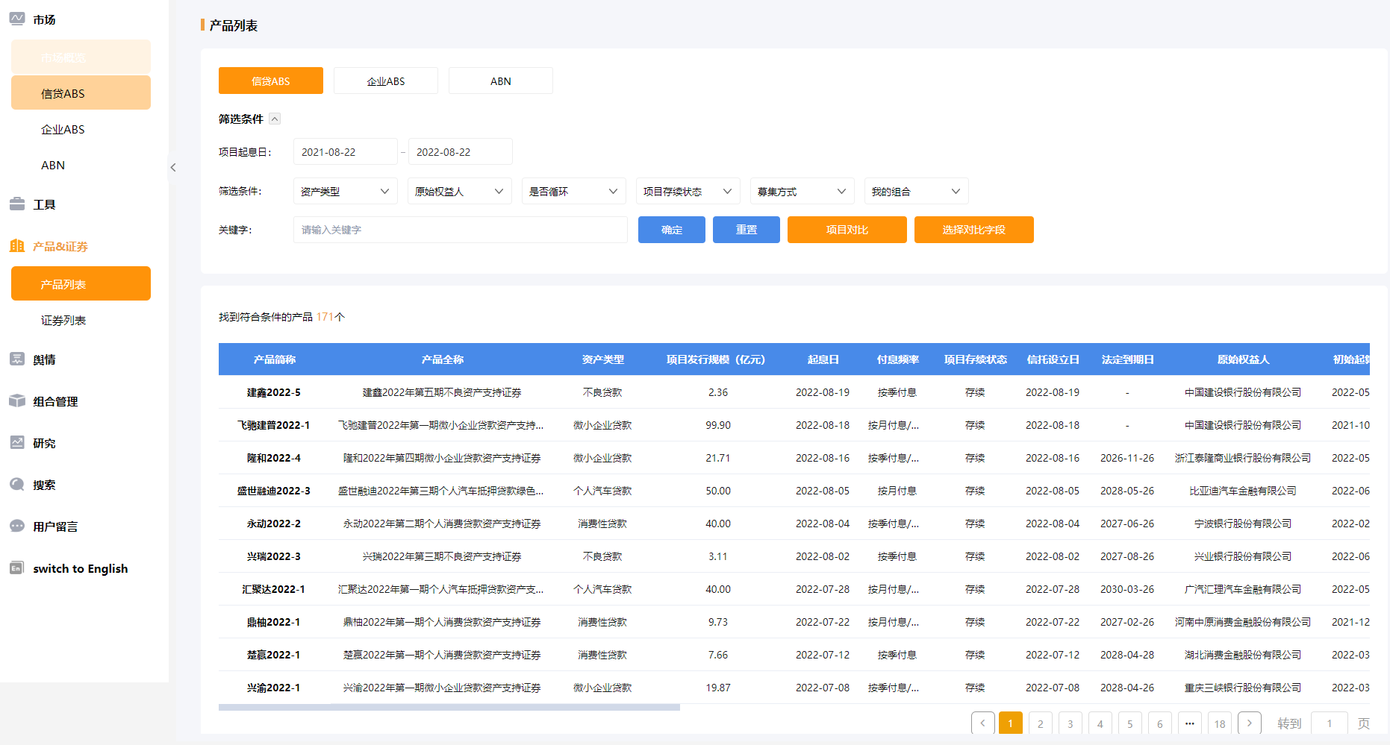Click the 关键字 keyword input field
This screenshot has width=1390, height=745.
[x=461, y=230]
